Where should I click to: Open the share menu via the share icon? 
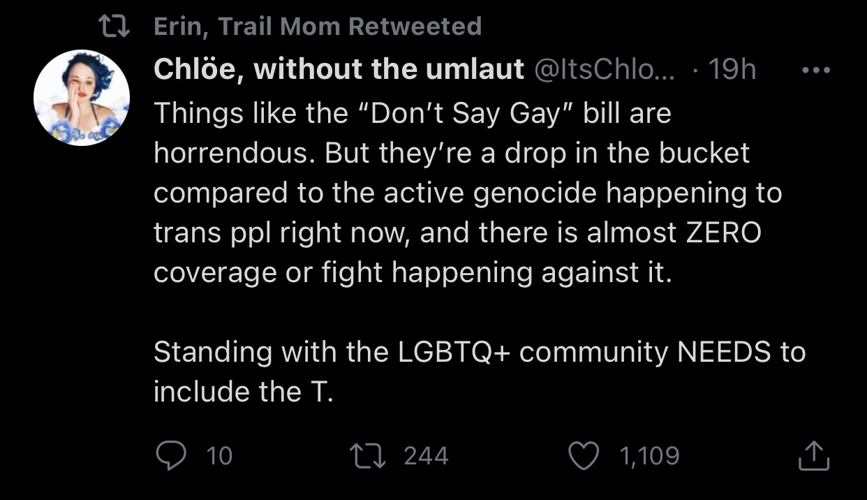pyautogui.click(x=813, y=456)
